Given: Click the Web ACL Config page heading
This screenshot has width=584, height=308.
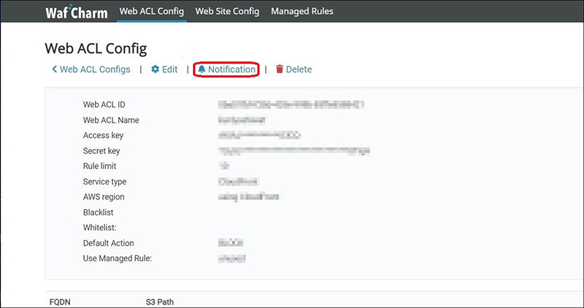Looking at the screenshot, I should (96, 48).
